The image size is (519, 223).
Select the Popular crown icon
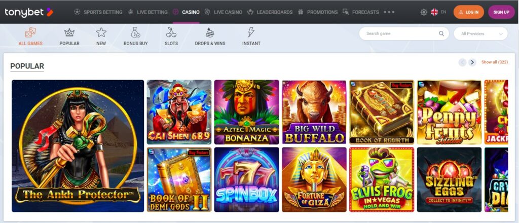click(69, 32)
